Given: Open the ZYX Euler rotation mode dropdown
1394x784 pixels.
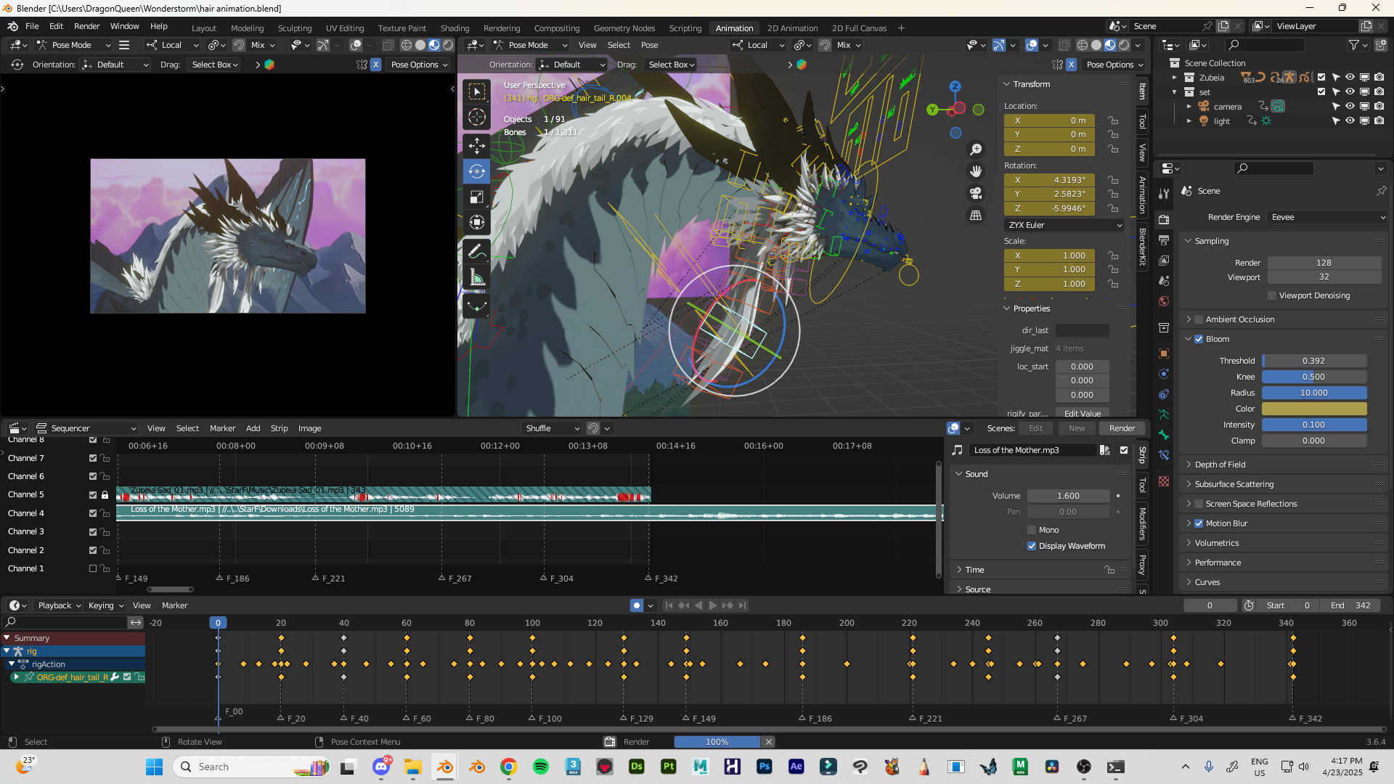Looking at the screenshot, I should [1064, 225].
